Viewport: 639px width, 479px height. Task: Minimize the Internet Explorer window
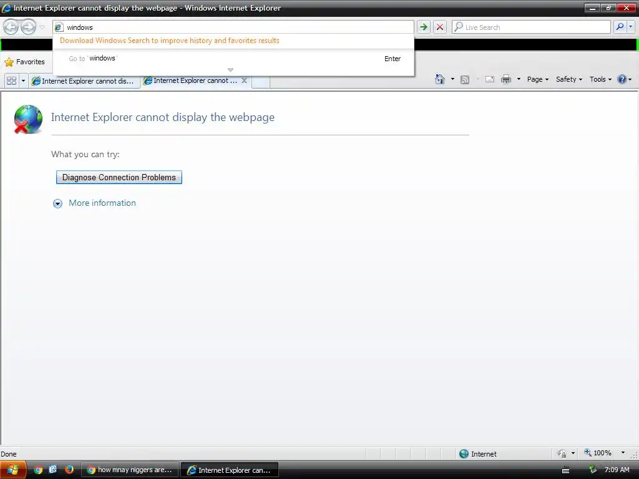[x=592, y=7]
